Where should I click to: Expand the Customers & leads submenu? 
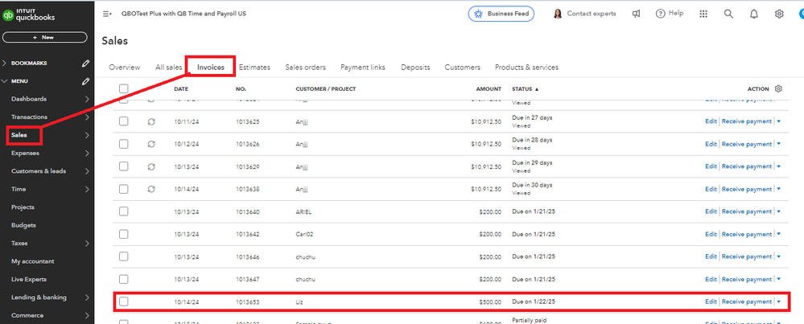pyautogui.click(x=87, y=171)
